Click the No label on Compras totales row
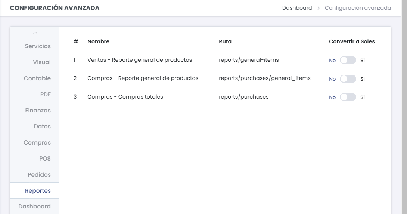The height and width of the screenshot is (214, 407). click(332, 97)
